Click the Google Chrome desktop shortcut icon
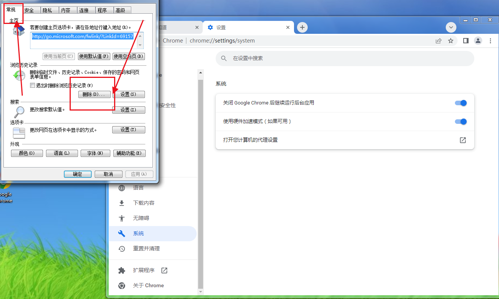499x299 pixels. pyautogui.click(x=5, y=186)
